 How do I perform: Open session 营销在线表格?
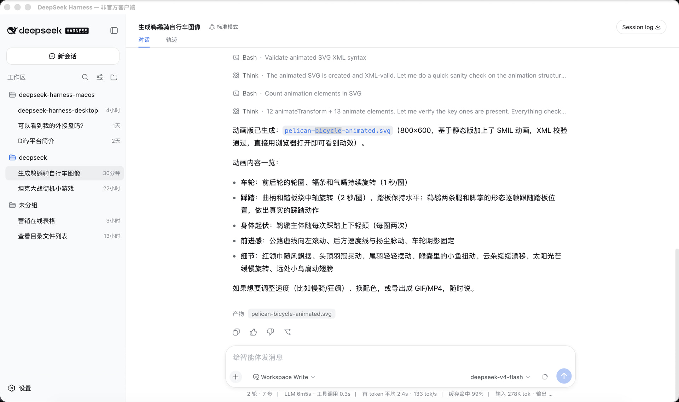(65, 221)
